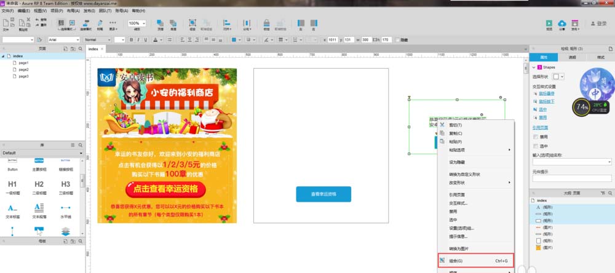The height and width of the screenshot is (273, 615).
Task: Toggle Italic text formatting
Action: pyautogui.click(x=138, y=39)
